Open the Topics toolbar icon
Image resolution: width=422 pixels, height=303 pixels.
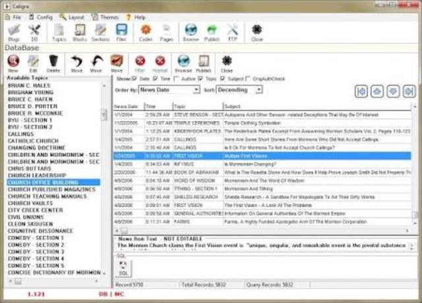[59, 33]
